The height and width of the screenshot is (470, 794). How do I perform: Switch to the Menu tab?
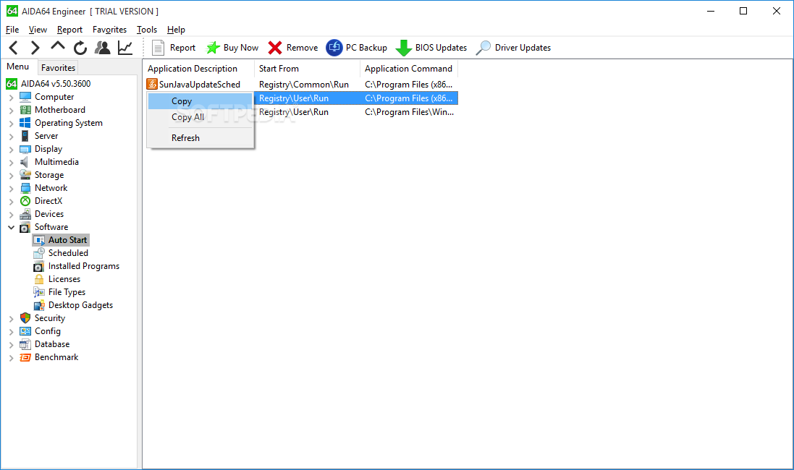click(x=17, y=67)
